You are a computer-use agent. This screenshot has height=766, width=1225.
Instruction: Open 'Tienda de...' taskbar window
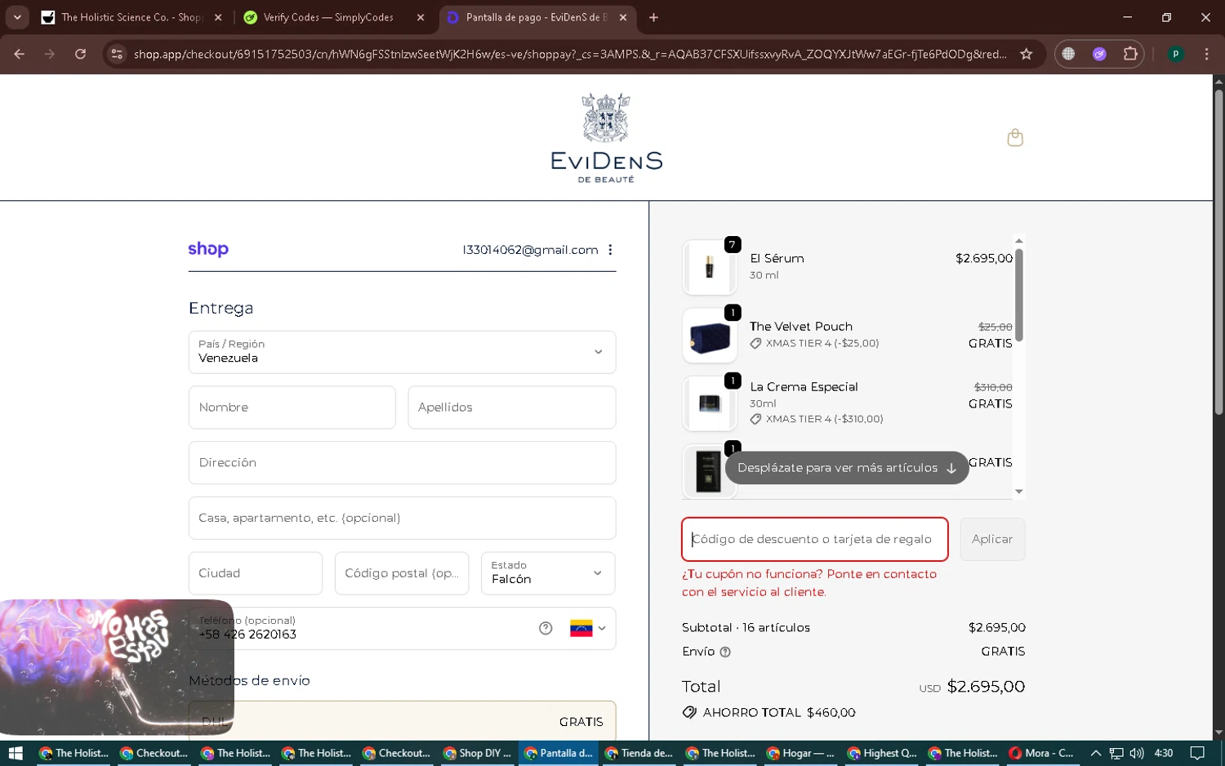click(x=639, y=753)
